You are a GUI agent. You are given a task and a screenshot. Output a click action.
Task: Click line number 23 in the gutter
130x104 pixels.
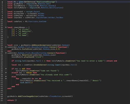(2, 45)
